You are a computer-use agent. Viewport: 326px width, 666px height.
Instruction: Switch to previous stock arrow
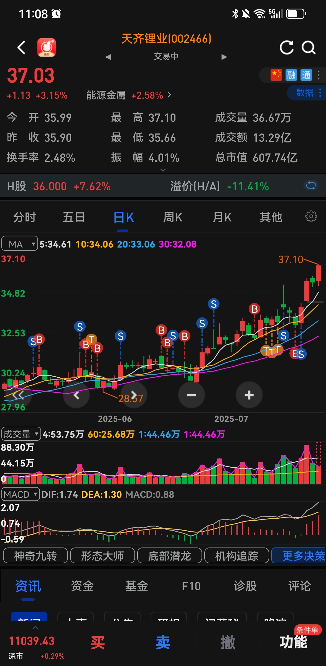[108, 57]
